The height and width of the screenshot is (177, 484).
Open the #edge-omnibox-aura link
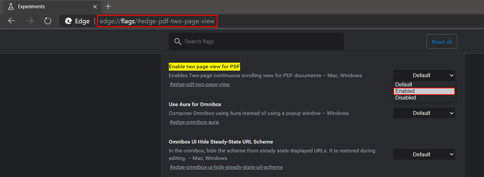194,122
